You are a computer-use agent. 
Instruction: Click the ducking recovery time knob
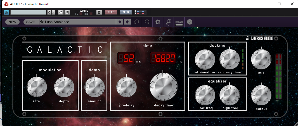pos(230,59)
